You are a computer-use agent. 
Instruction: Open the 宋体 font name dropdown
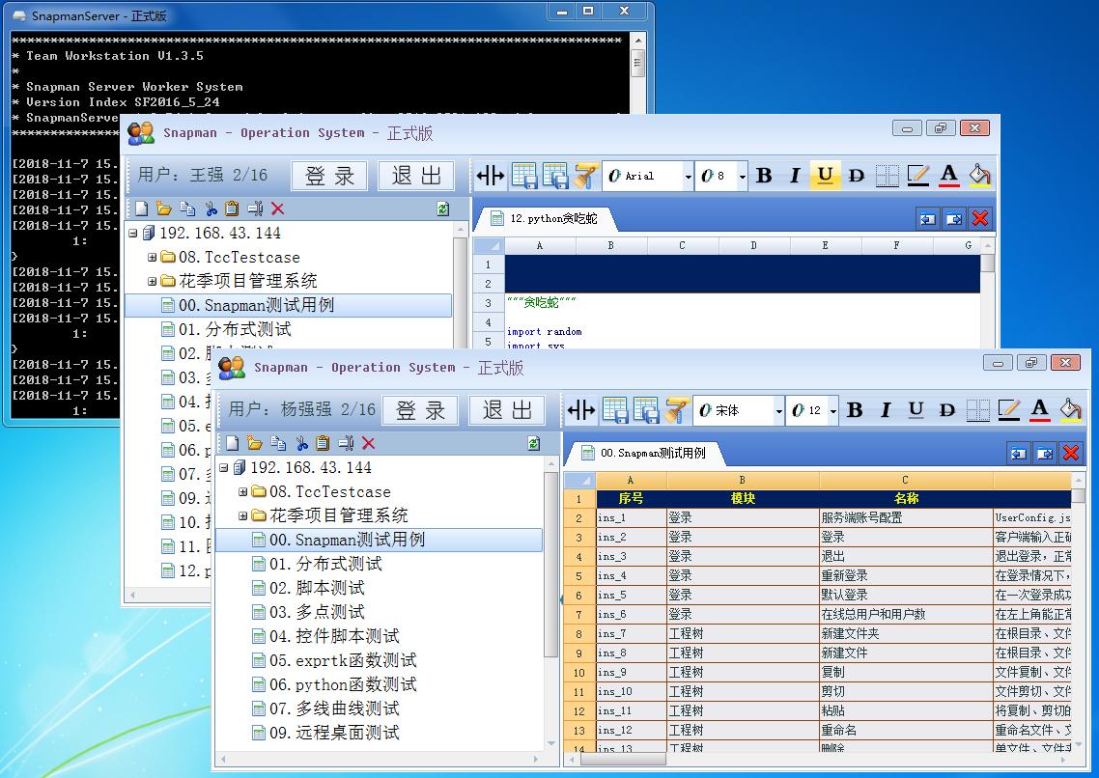778,411
